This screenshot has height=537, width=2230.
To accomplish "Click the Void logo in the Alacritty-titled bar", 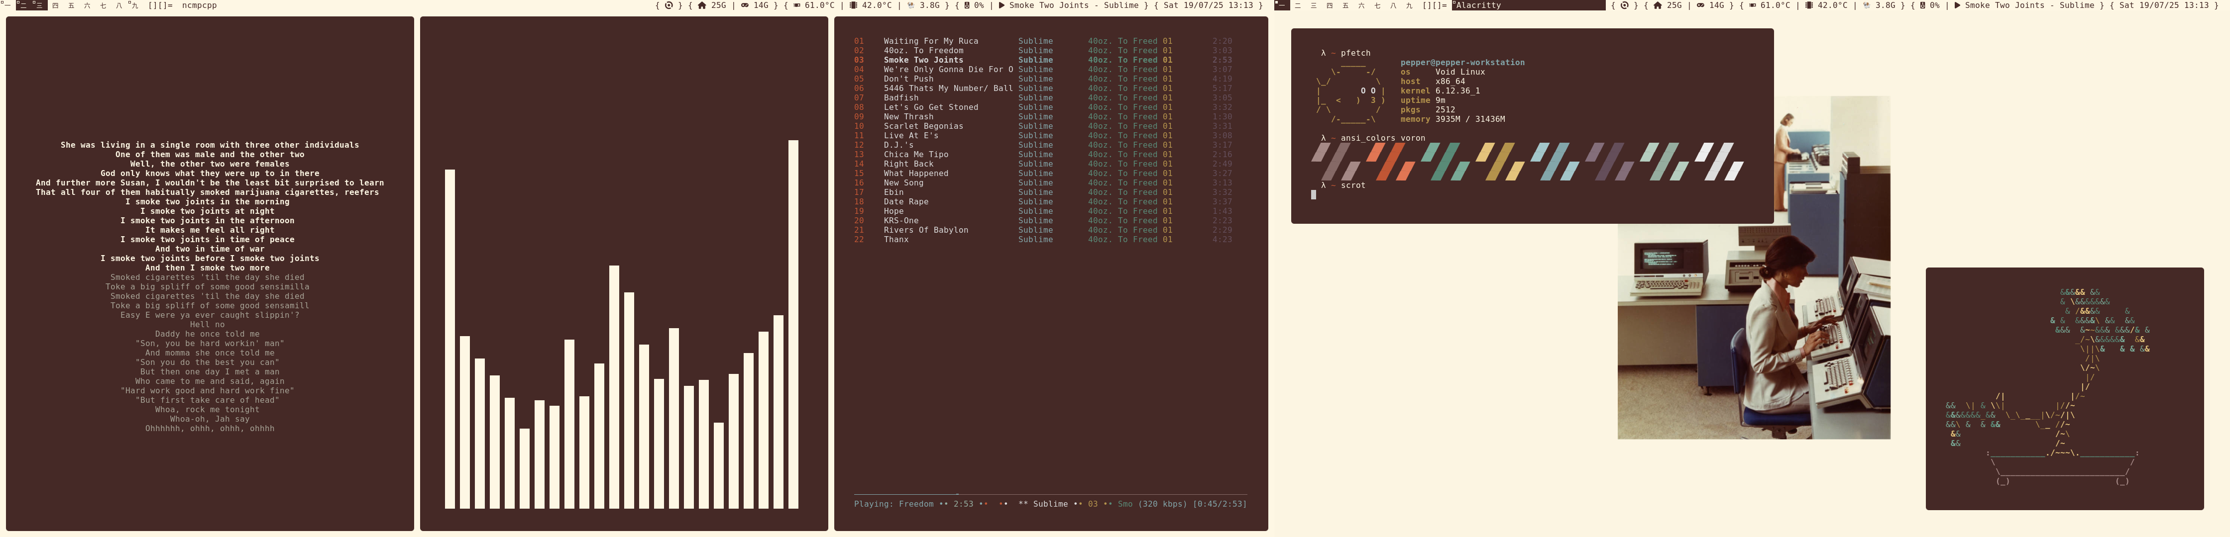I will click(1624, 5).
